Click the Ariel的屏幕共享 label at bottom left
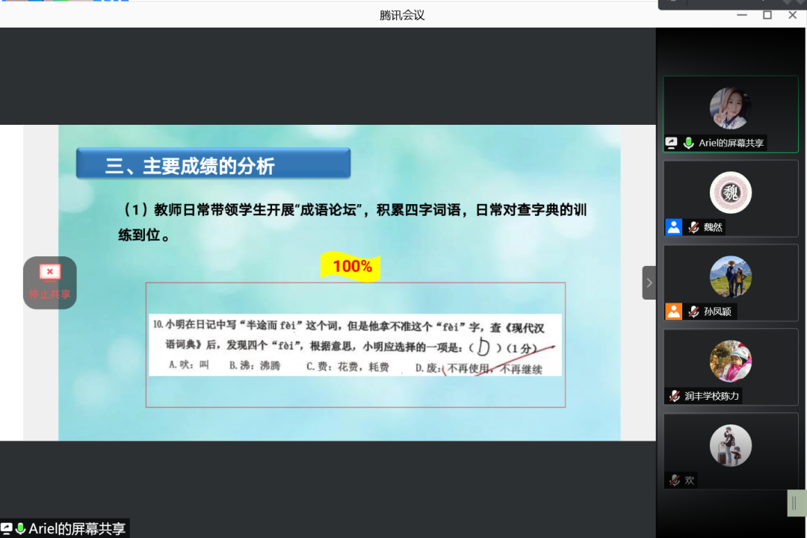Screen dimensions: 807x538 tap(69, 529)
